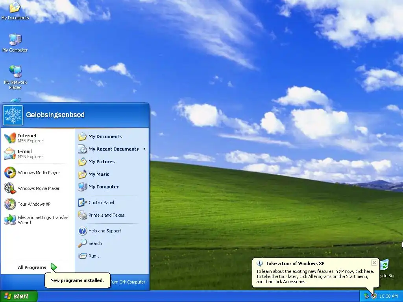Open Help and Support question-mark icon
This screenshot has height=302, width=403.
pyautogui.click(x=82, y=230)
